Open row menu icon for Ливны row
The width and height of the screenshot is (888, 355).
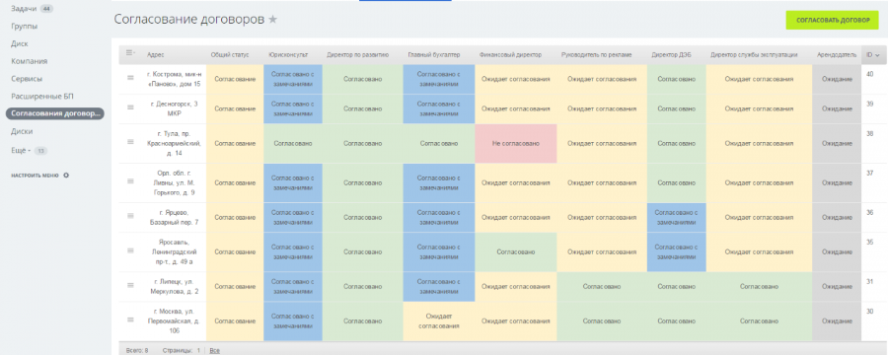coord(130,180)
